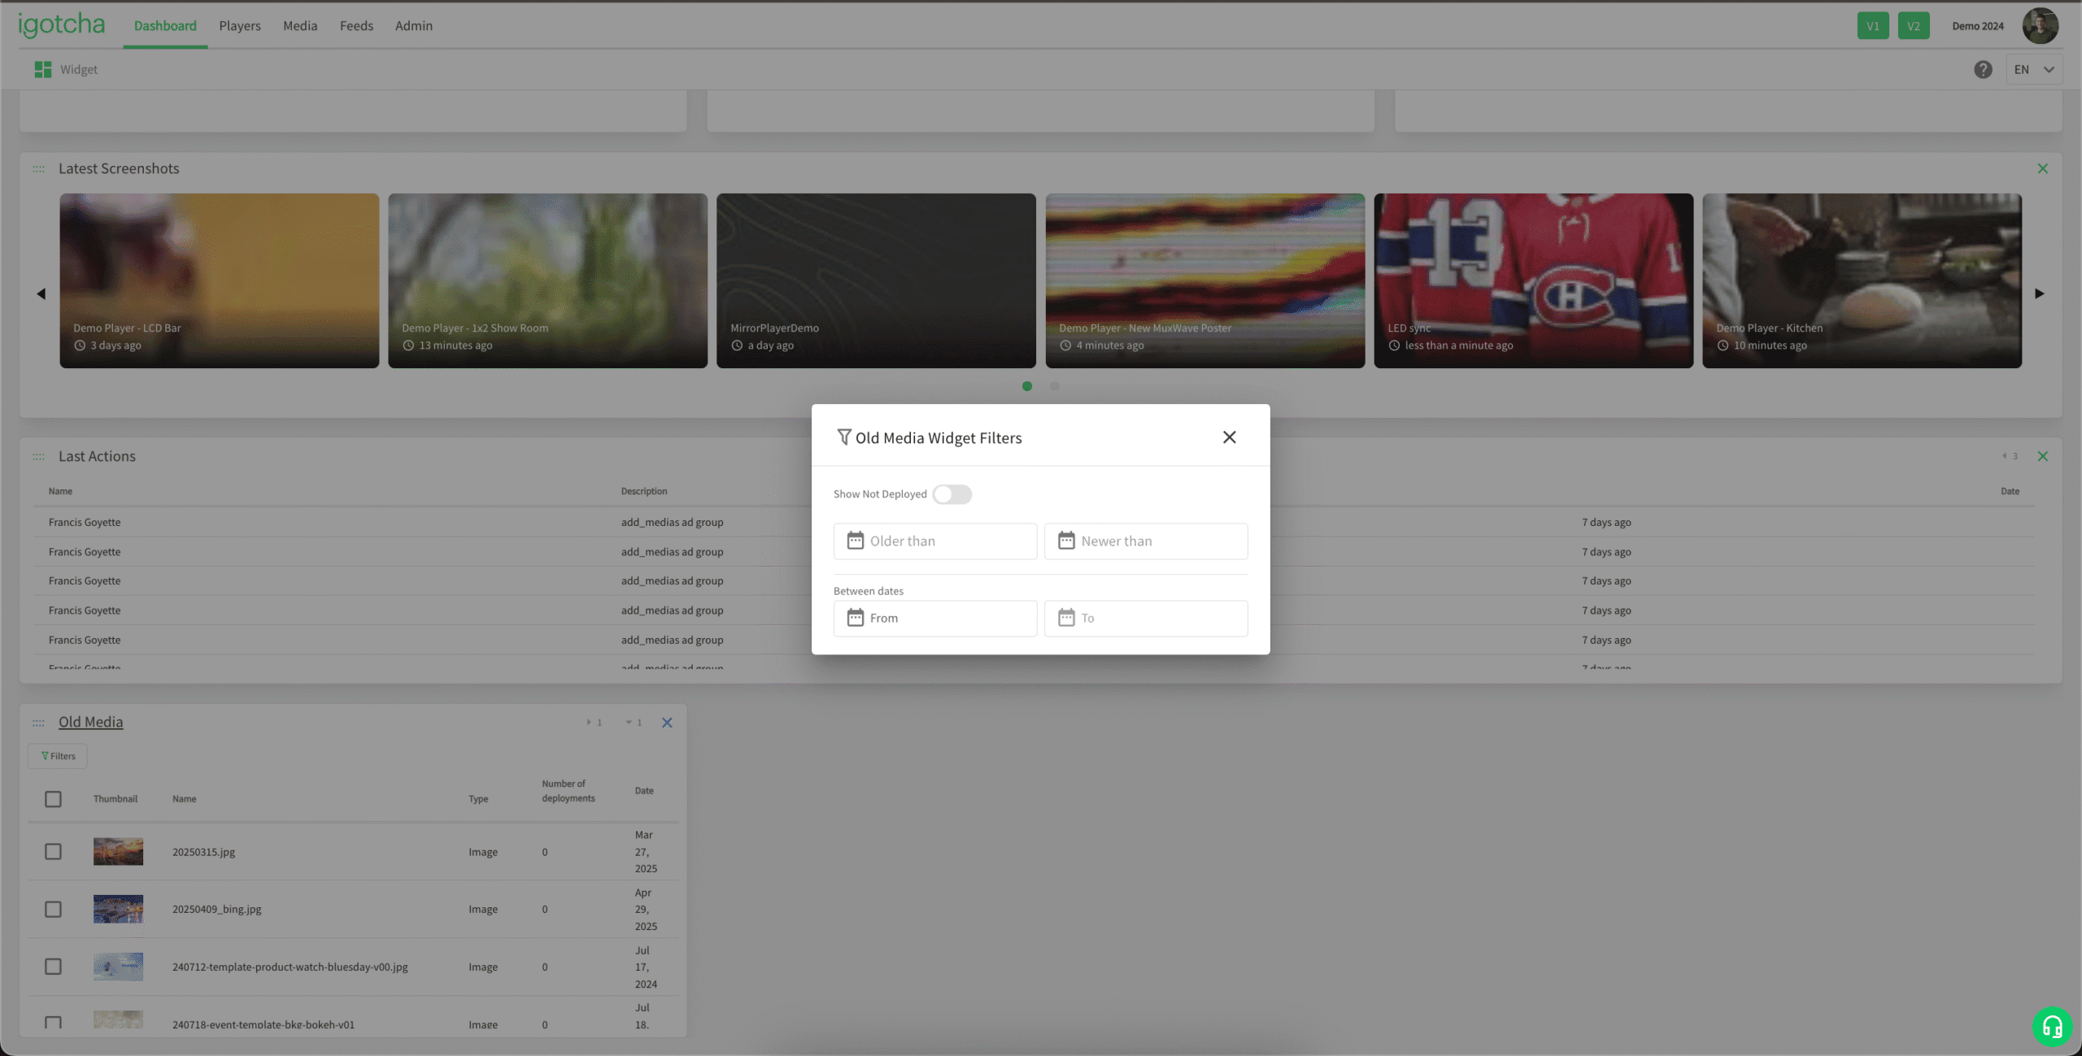
Task: Click the calendar icon in To field
Action: coord(1066,618)
